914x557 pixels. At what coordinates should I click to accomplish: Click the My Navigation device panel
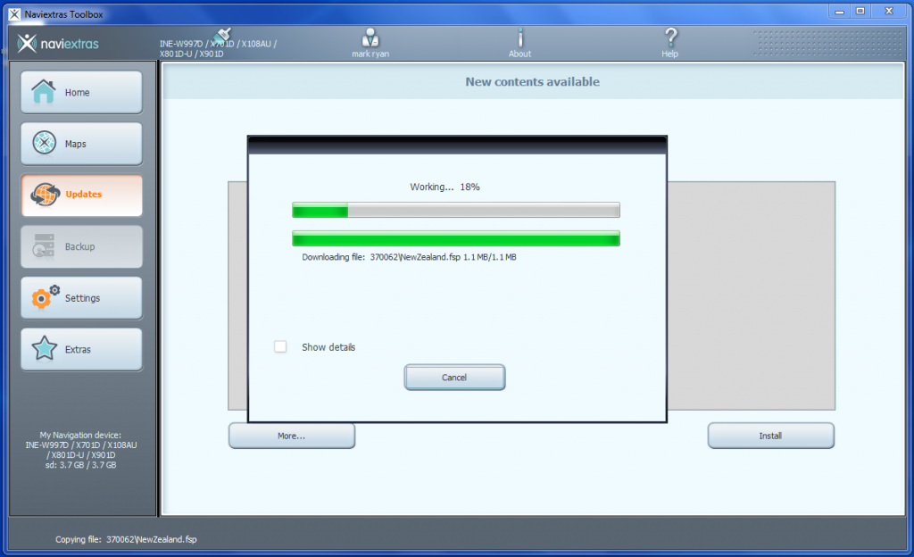tap(80, 451)
